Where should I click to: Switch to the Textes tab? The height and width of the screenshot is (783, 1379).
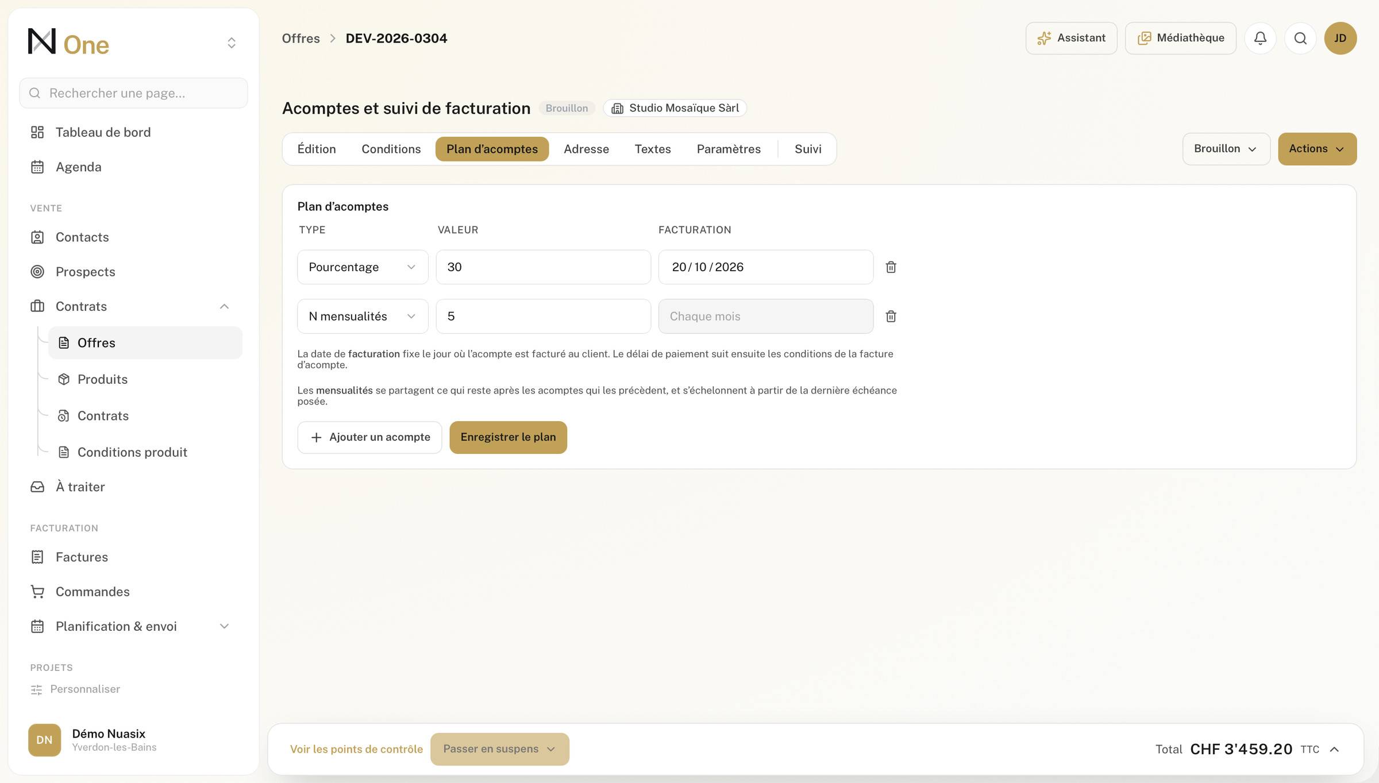click(x=653, y=149)
